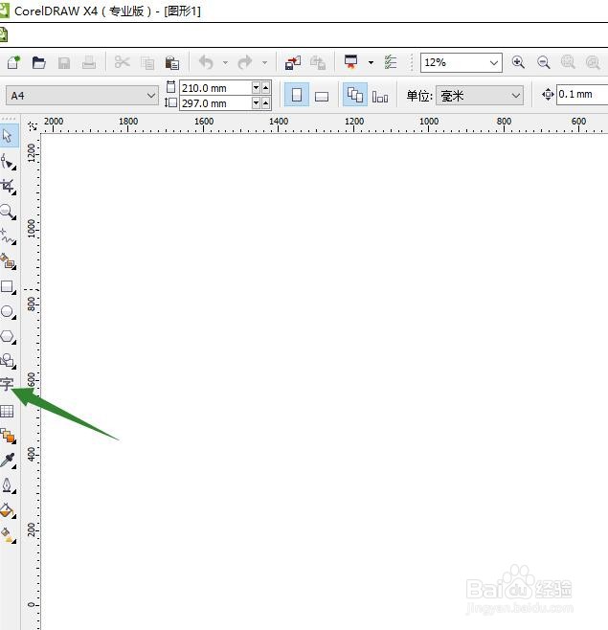
Task: Create a new document
Action: coord(13,62)
